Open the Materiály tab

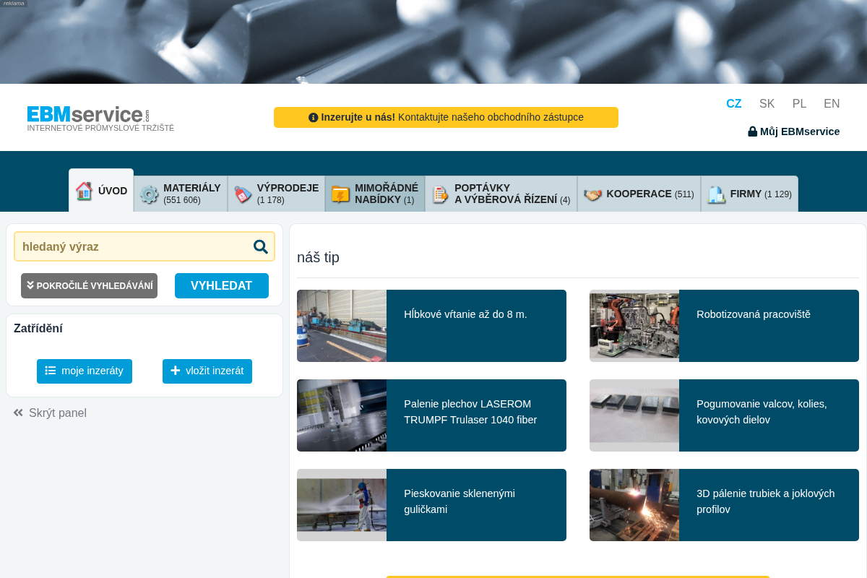[x=181, y=194]
